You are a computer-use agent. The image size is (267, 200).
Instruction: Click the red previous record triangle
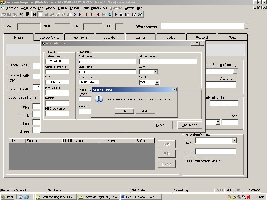click(86, 14)
